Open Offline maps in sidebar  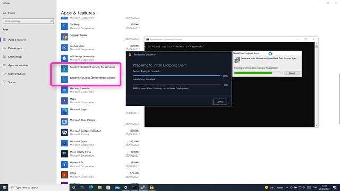click(15, 57)
